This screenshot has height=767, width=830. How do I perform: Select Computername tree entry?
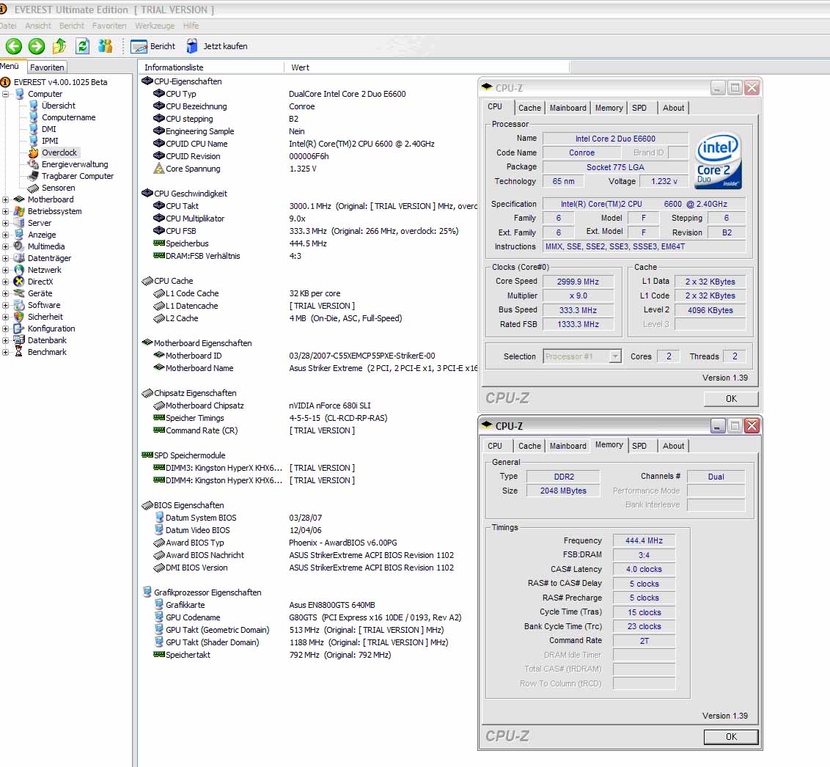[x=68, y=117]
